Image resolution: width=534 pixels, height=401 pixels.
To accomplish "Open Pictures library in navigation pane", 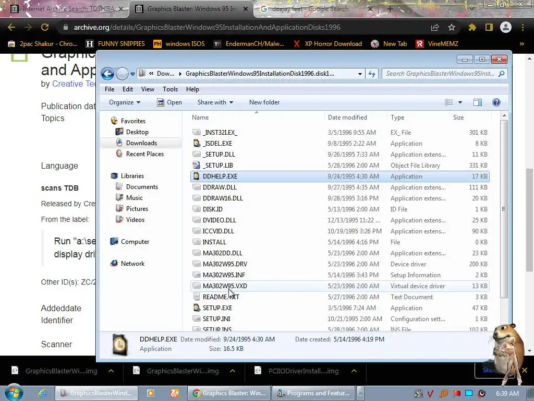I will [x=137, y=209].
